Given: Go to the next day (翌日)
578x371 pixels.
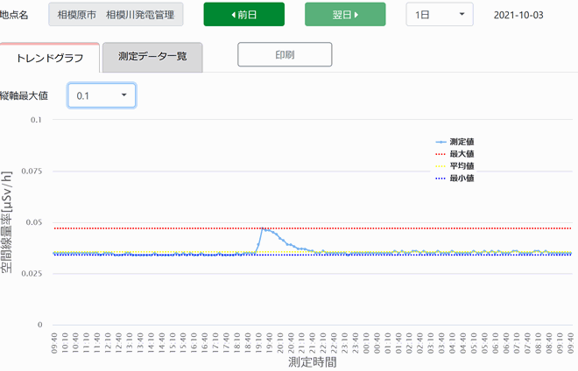Looking at the screenshot, I should pos(345,15).
